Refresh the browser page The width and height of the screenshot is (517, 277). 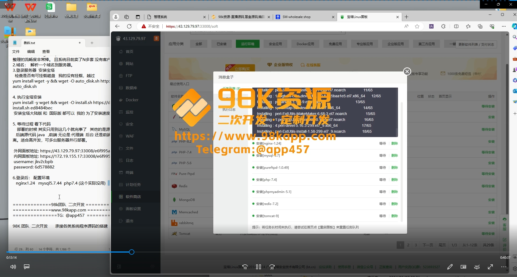(x=129, y=26)
